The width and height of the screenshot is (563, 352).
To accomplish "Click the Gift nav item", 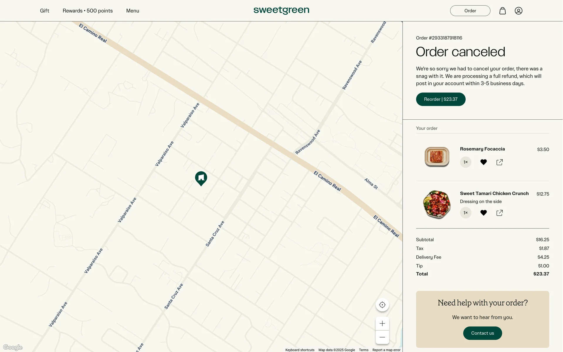I will (x=45, y=11).
